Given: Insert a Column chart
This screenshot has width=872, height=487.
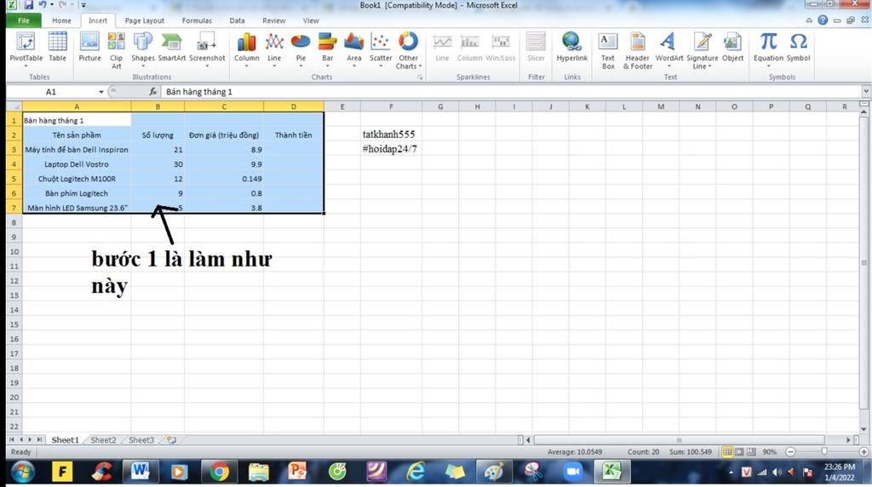Looking at the screenshot, I should tap(246, 49).
